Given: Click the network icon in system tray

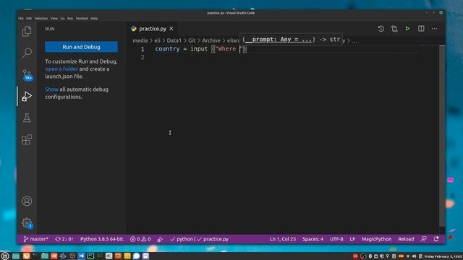Looking at the screenshot, I should pyautogui.click(x=408, y=256).
